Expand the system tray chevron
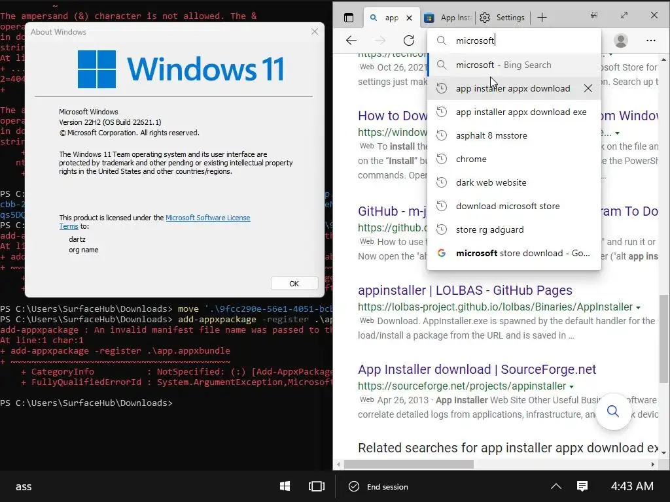670x502 pixels. [556, 486]
